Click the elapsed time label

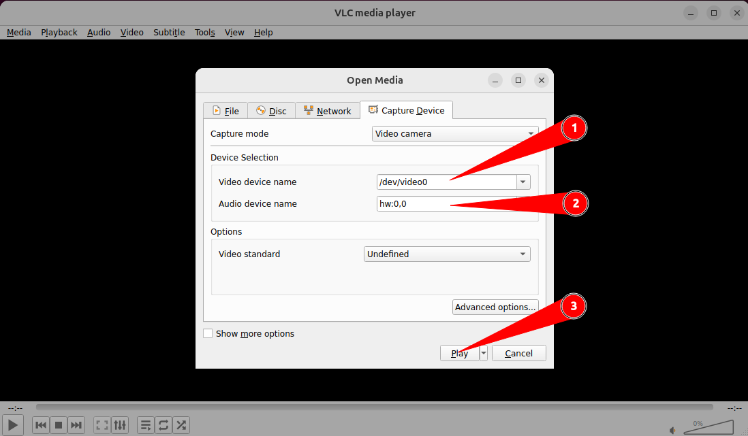[x=15, y=408]
